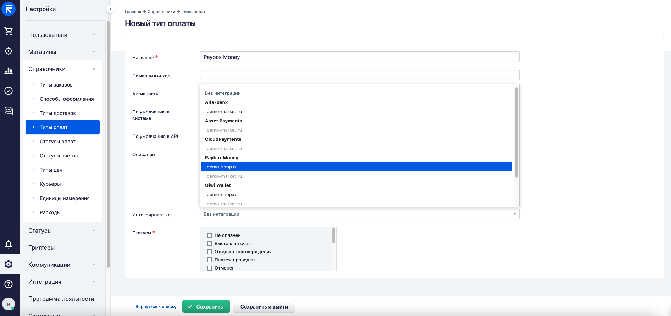Open the settings gear sidebar icon
Image resolution: width=671 pixels, height=316 pixels.
[9, 264]
